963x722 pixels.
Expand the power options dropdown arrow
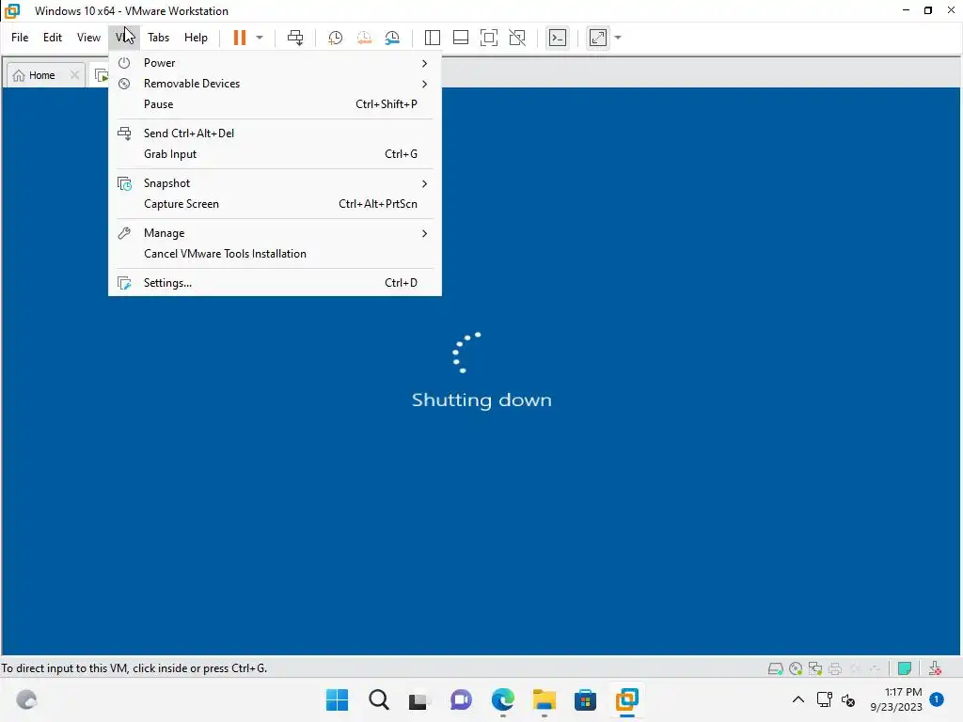(x=260, y=38)
